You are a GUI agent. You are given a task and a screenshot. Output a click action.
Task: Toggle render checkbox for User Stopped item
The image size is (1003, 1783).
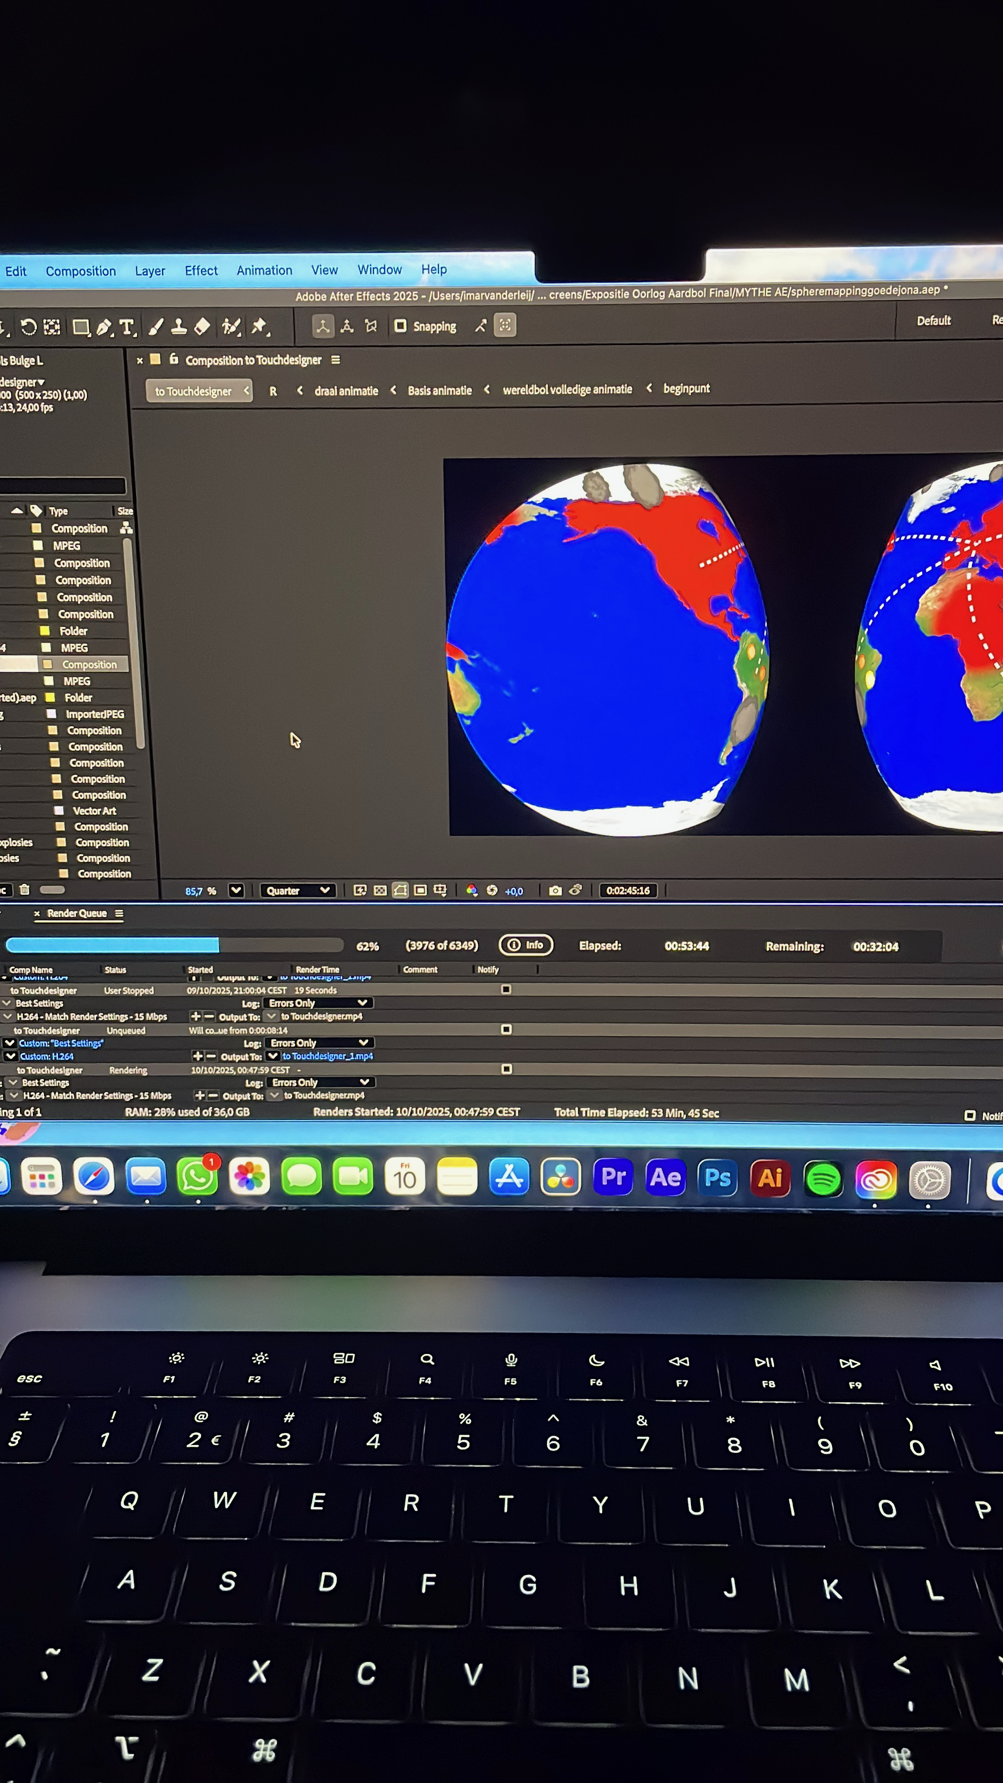click(506, 990)
